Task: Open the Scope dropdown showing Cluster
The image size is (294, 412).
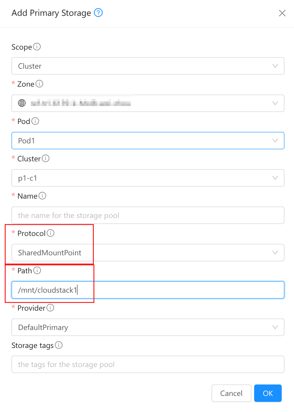Action: [x=275, y=66]
